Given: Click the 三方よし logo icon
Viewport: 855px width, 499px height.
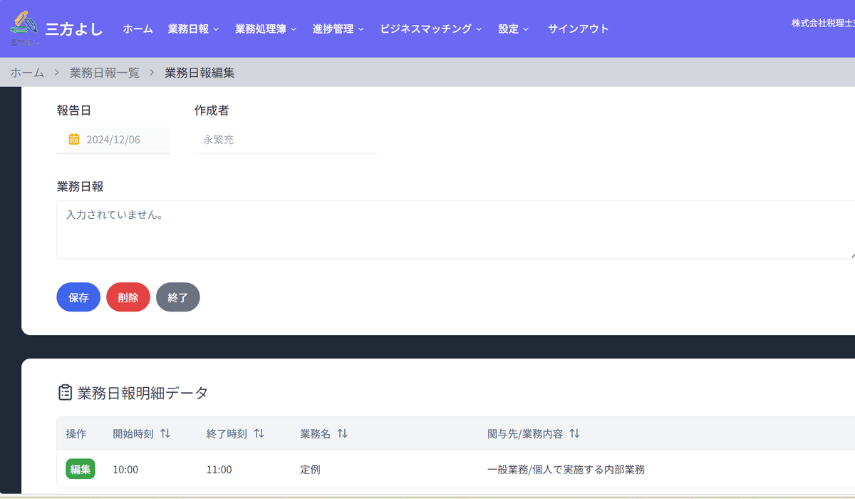Looking at the screenshot, I should [25, 27].
